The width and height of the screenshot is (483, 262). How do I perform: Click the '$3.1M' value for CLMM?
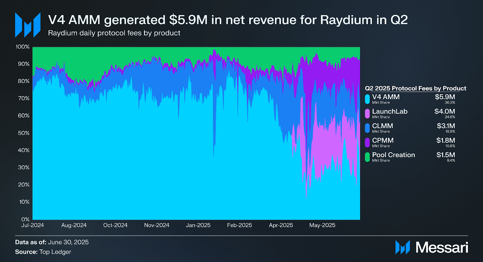tap(446, 126)
